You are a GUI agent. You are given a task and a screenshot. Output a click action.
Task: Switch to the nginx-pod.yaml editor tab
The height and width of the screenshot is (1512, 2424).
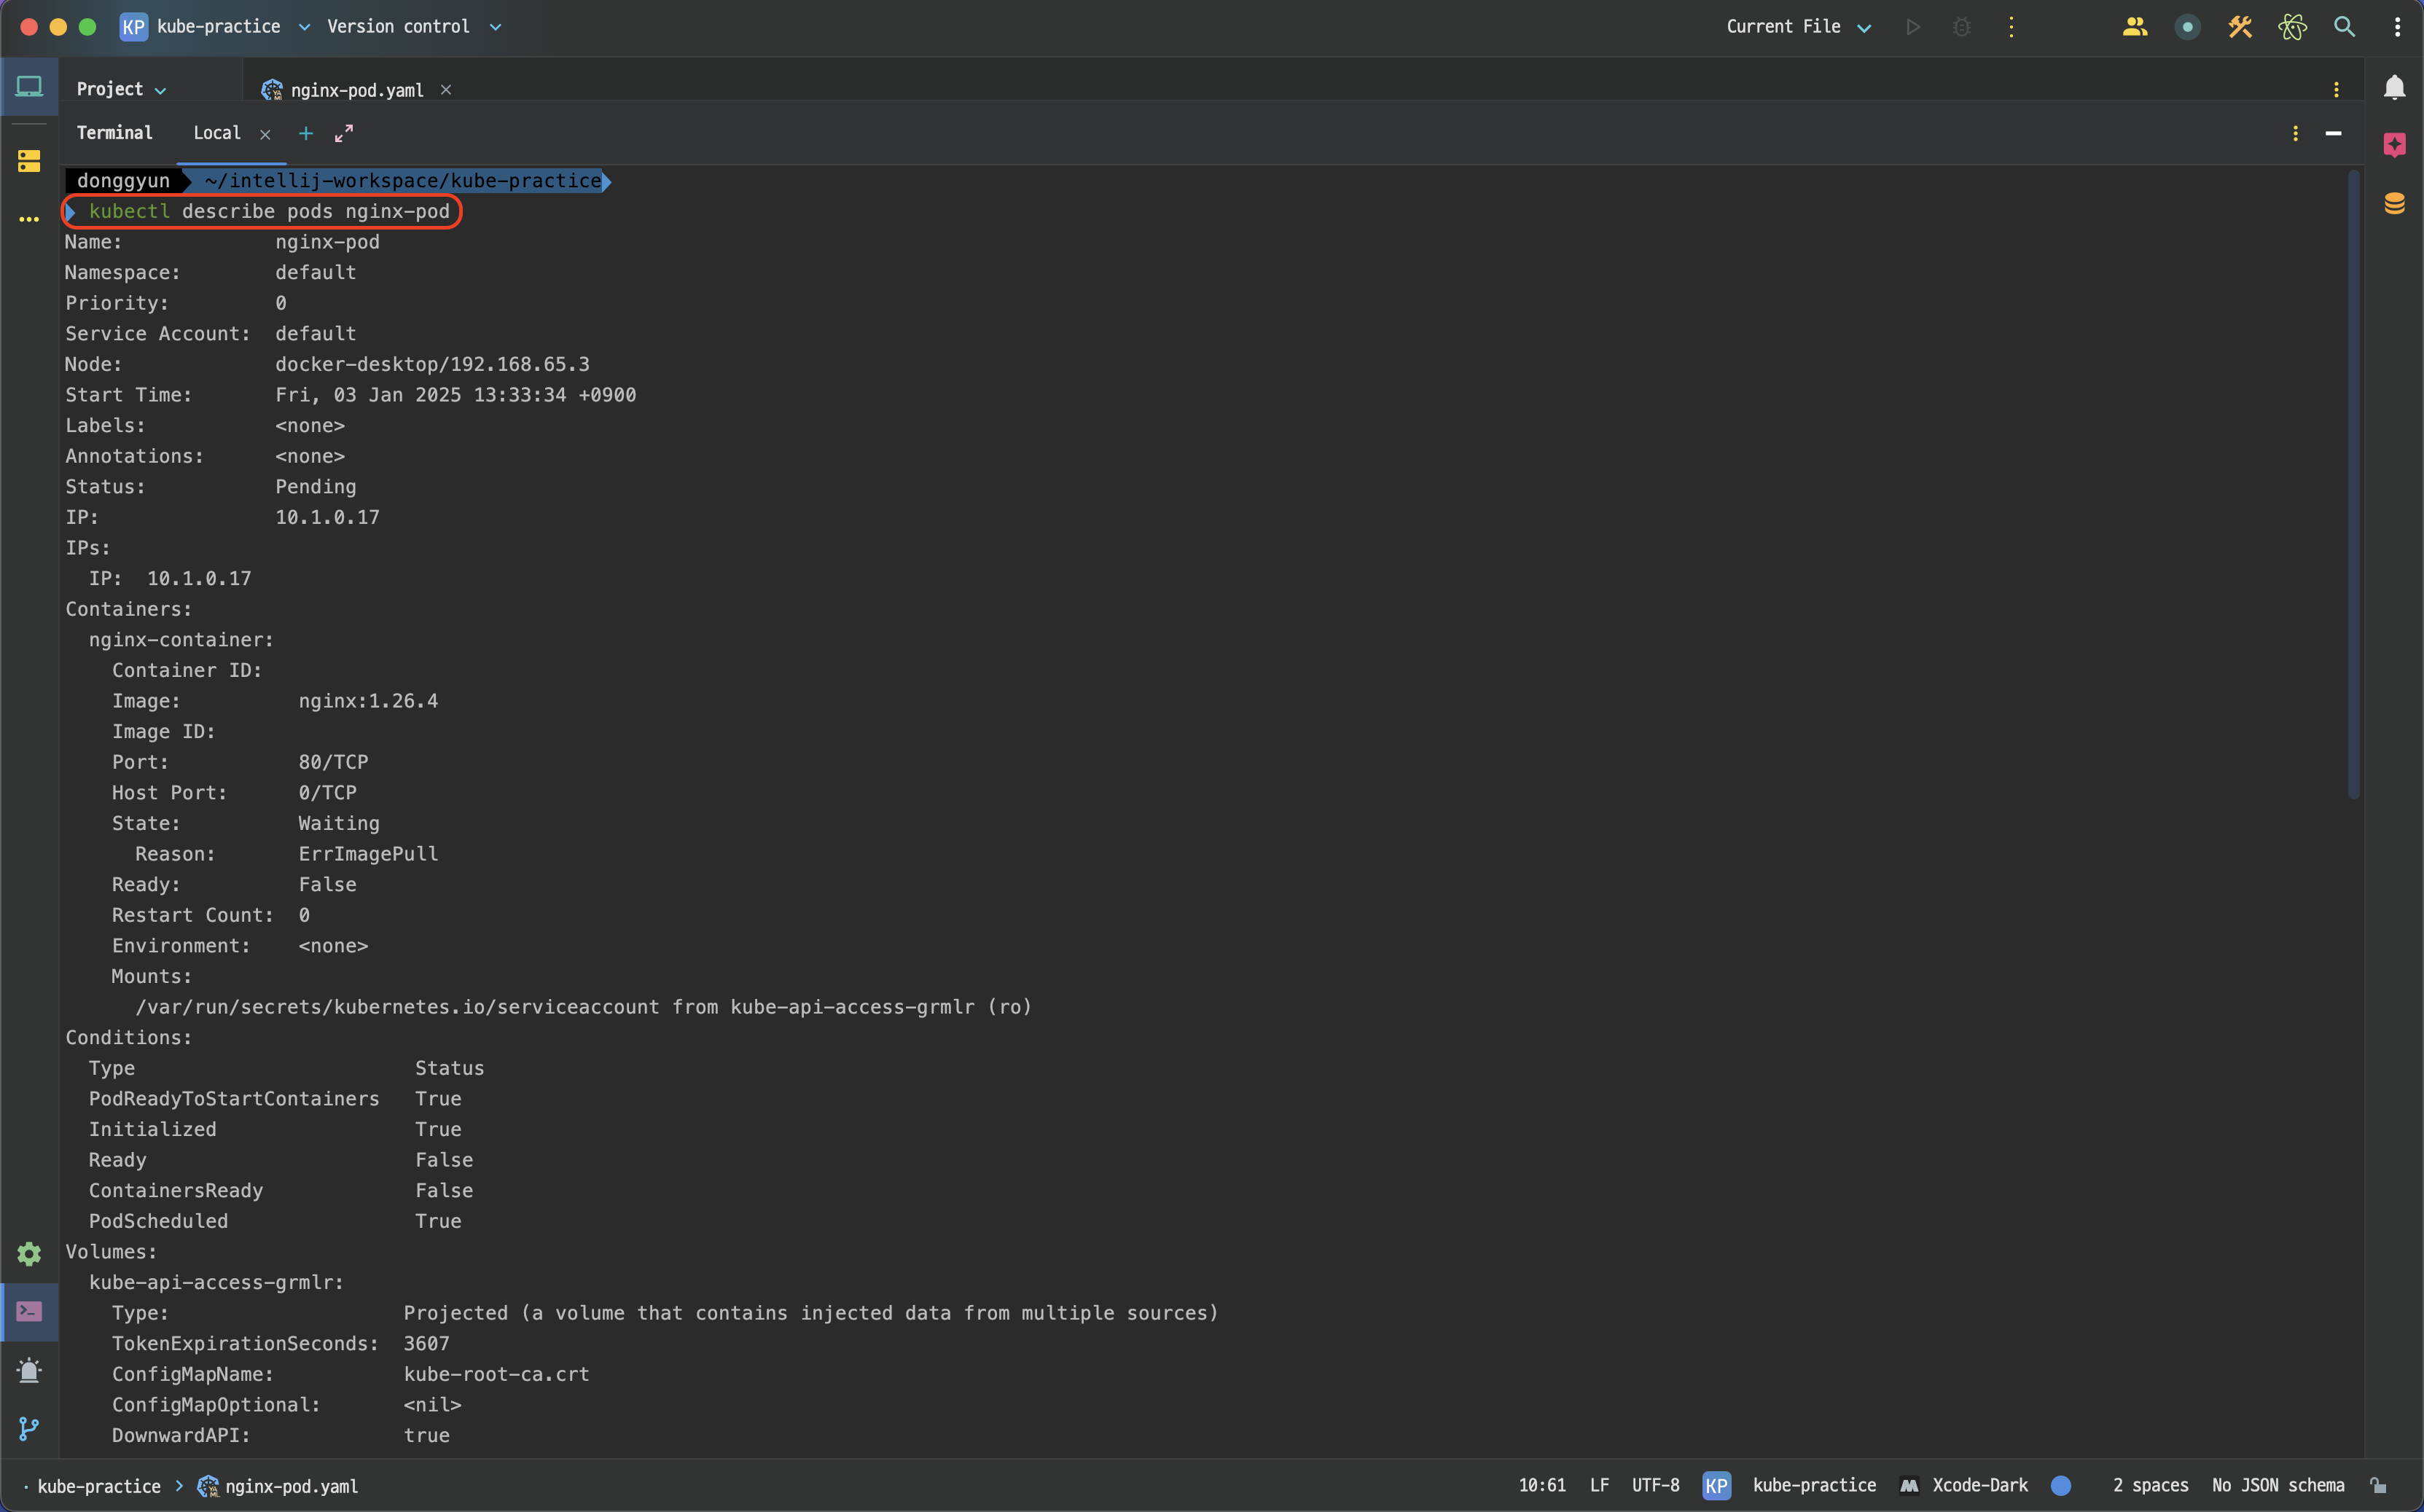click(356, 90)
